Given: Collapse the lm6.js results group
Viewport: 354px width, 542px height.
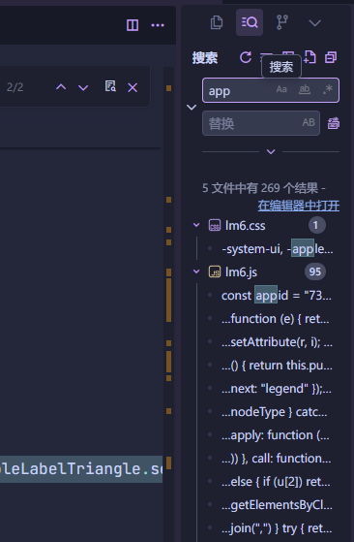Looking at the screenshot, I should point(196,271).
